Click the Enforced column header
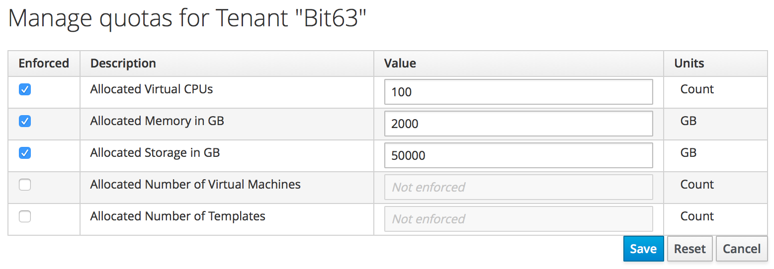Image resolution: width=774 pixels, height=269 pixels. pos(44,64)
